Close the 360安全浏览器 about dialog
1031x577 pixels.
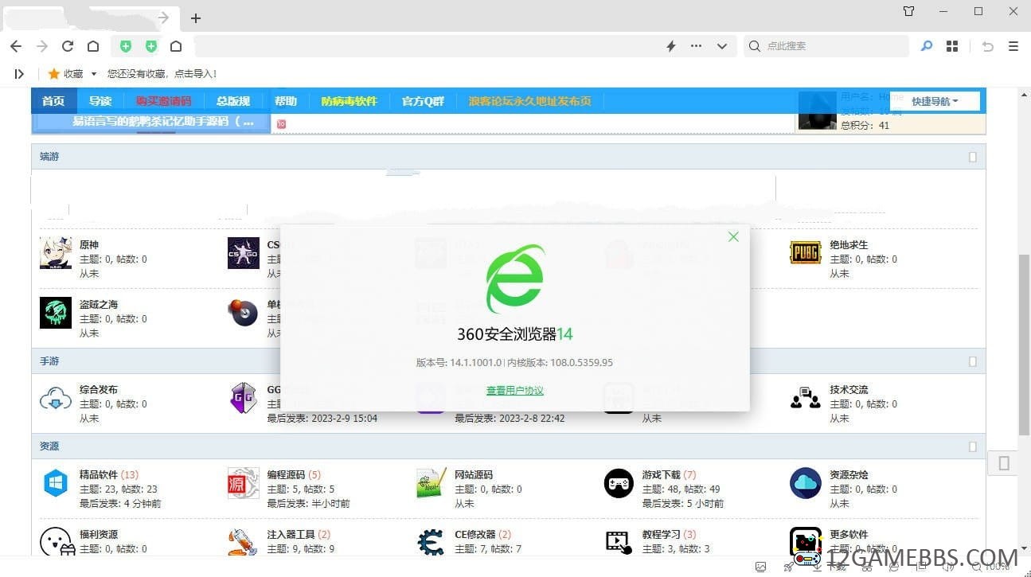click(x=733, y=236)
